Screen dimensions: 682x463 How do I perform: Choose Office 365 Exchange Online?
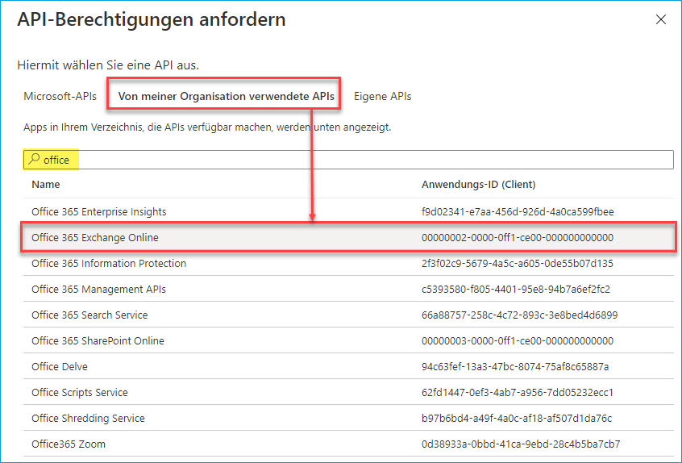point(95,238)
